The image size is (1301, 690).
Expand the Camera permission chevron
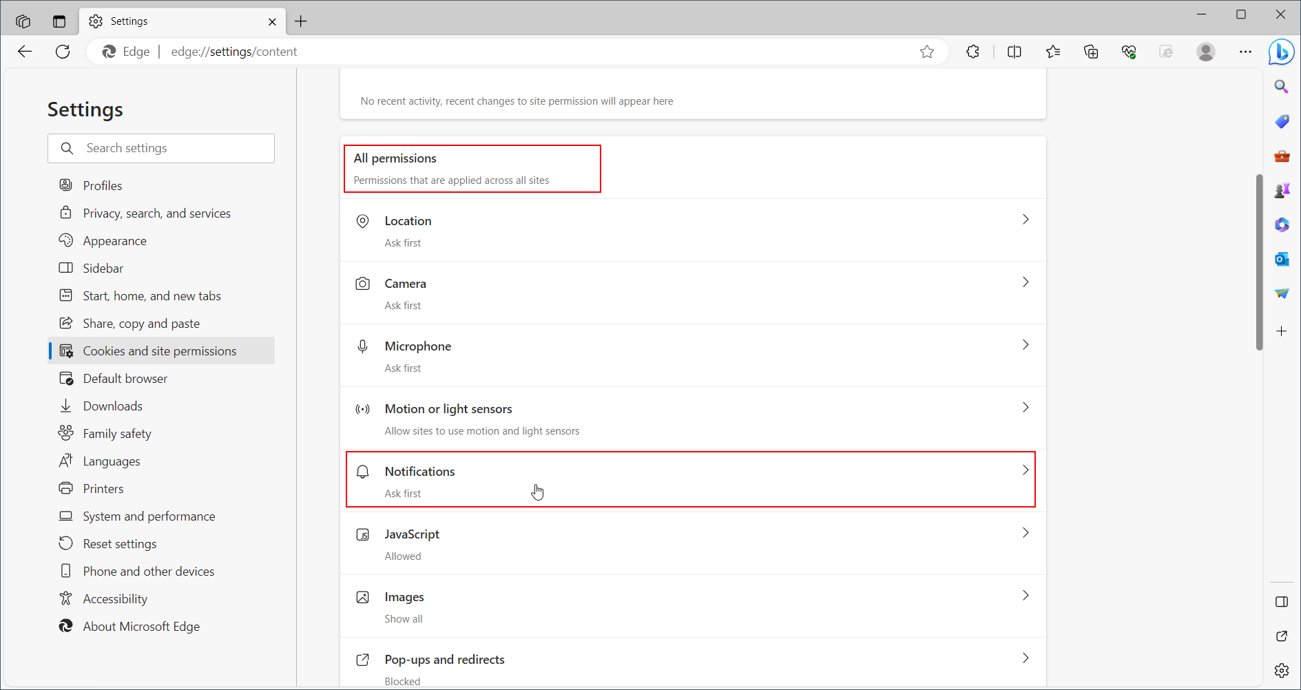coord(1025,282)
